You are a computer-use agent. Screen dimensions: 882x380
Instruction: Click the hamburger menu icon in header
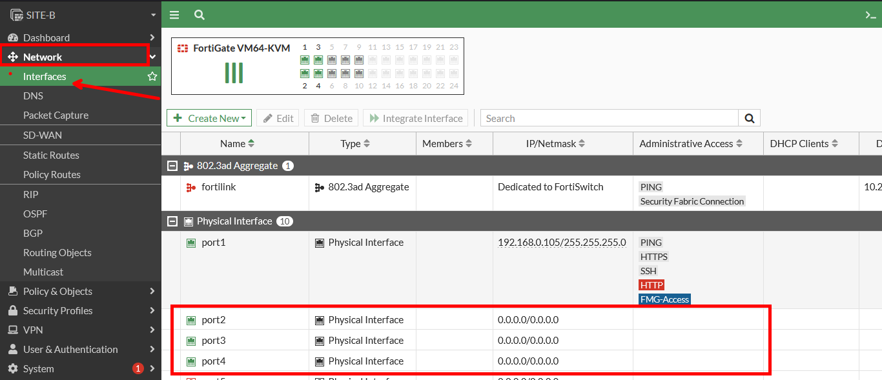(174, 15)
